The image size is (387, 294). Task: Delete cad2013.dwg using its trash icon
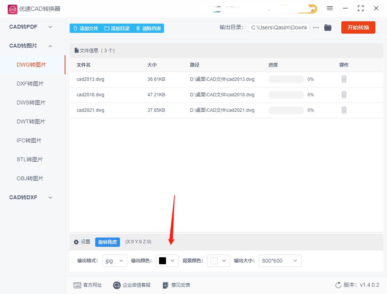tap(344, 79)
